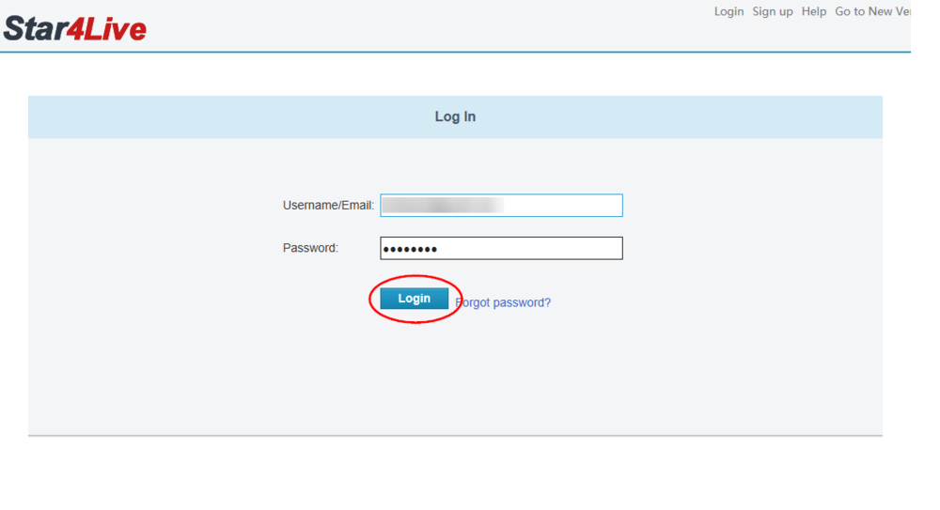This screenshot has height=510, width=940.
Task: Open the Help page from header
Action: click(x=813, y=11)
